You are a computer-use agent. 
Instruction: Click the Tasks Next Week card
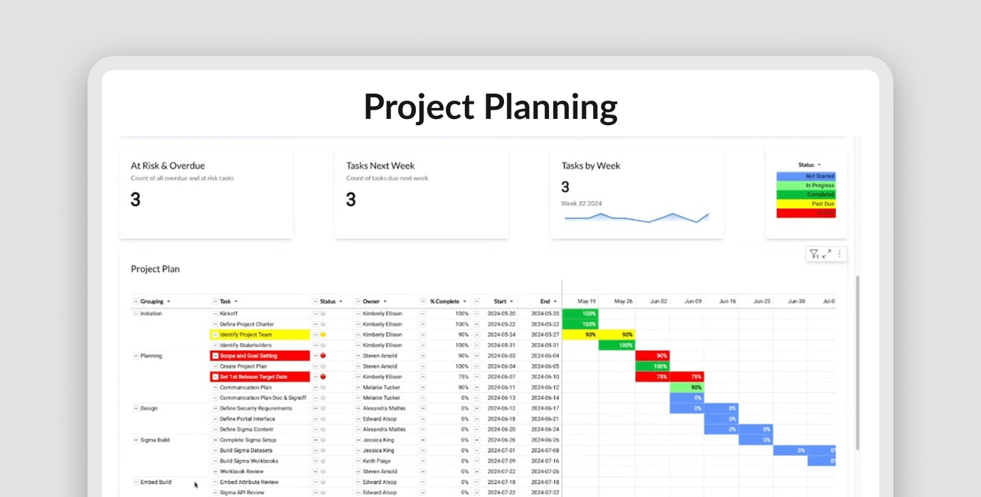pyautogui.click(x=422, y=192)
